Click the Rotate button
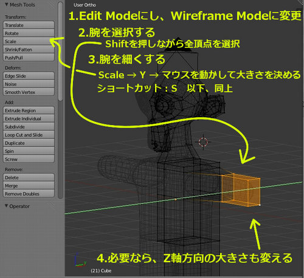Image resolution: width=304 pixels, height=278 pixels. (x=29, y=33)
